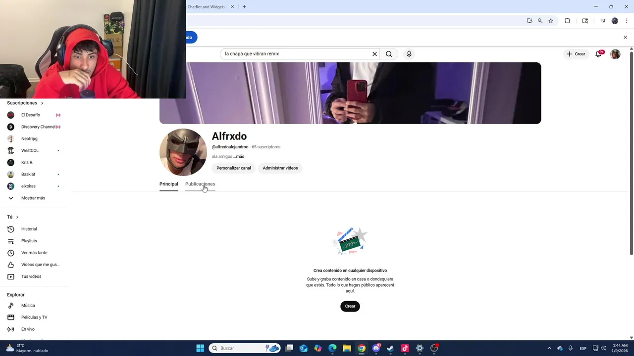The image size is (634, 356).
Task: Start voice search with microphone
Action: coord(409,54)
